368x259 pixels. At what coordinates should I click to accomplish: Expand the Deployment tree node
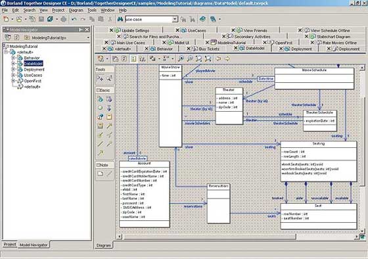[13, 69]
